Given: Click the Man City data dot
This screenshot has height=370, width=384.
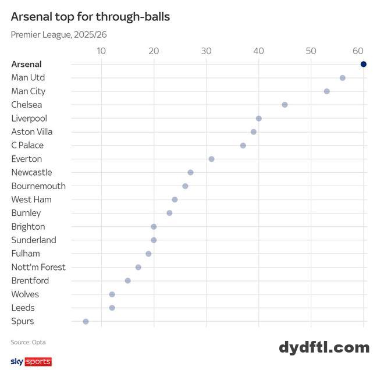Looking at the screenshot, I should [x=326, y=91].
